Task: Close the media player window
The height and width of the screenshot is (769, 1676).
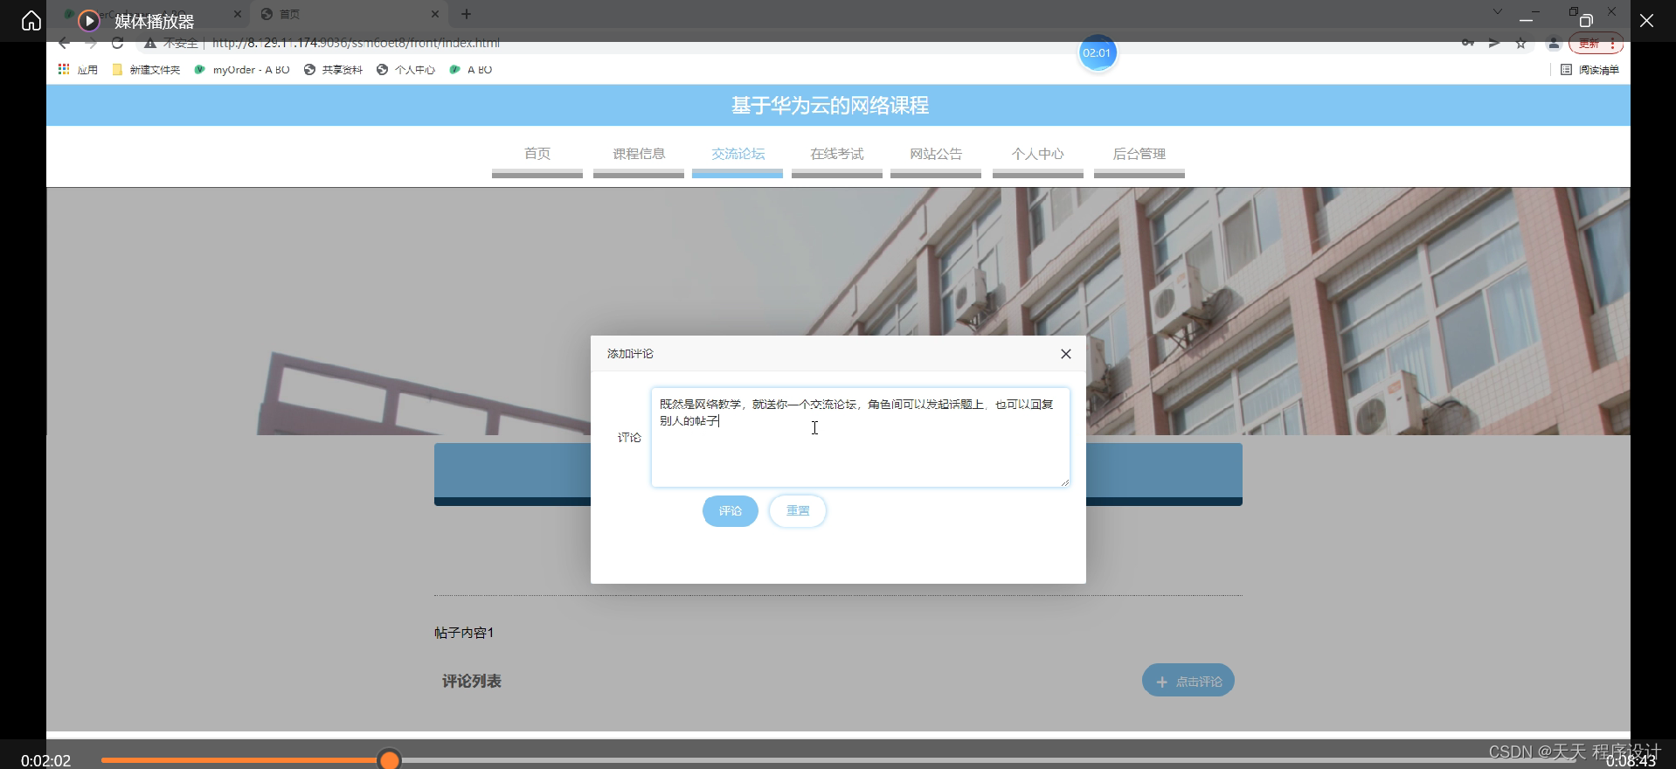Action: (x=1646, y=20)
